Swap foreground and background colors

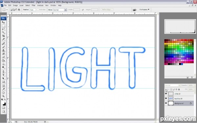tap(5, 99)
